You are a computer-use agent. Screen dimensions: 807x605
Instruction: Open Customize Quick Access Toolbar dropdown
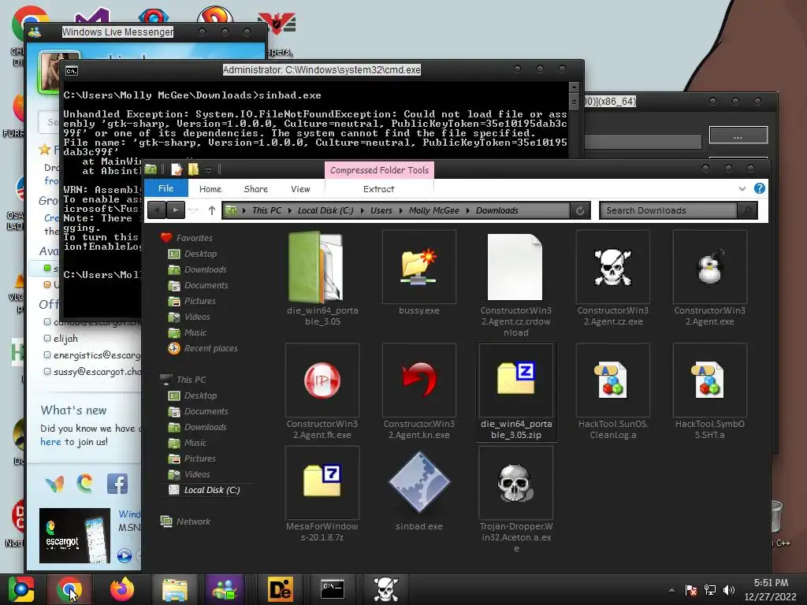click(208, 170)
